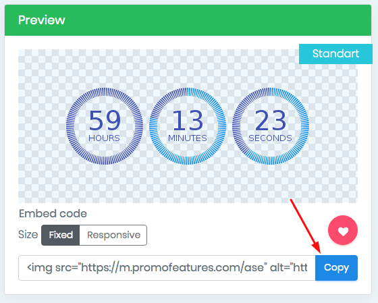
Task: Click the Size label
Action: [28, 235]
